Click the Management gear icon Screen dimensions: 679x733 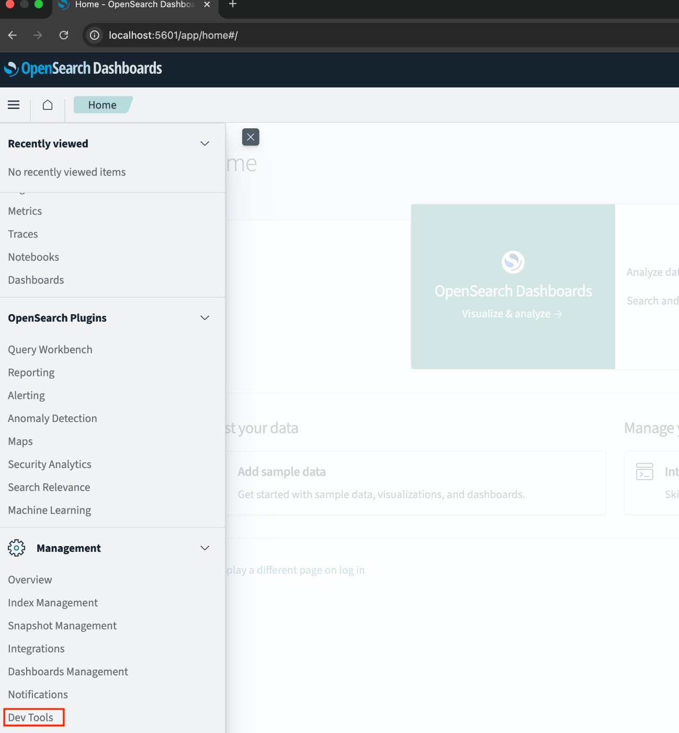coord(17,548)
